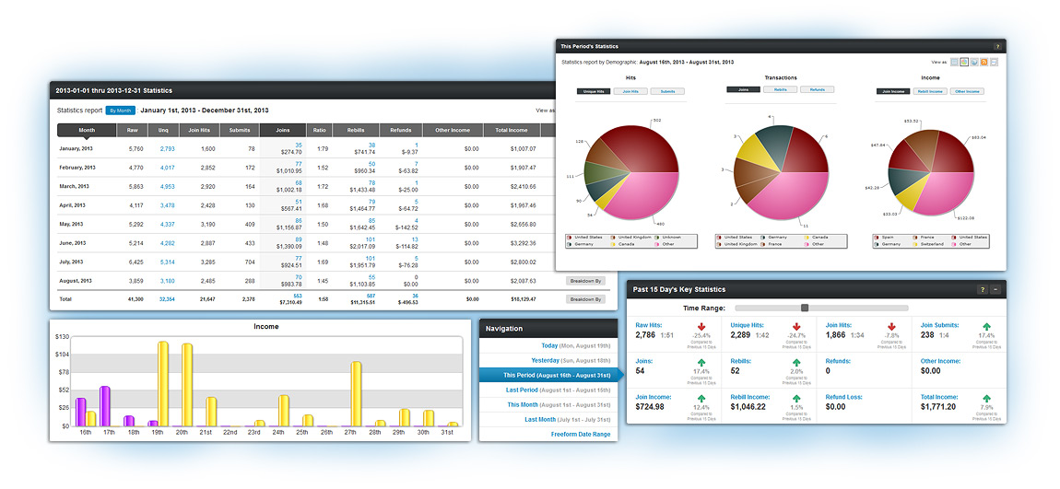Image resolution: width=1060 pixels, height=489 pixels.
Task: Show Join Hits in the Hits pie chart
Action: (630, 91)
